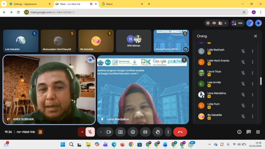This screenshot has height=149, width=265.
Task: Click the red leave call button
Action: [180, 132]
